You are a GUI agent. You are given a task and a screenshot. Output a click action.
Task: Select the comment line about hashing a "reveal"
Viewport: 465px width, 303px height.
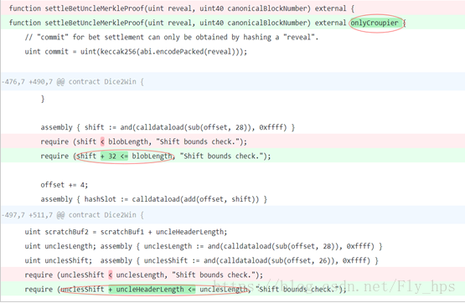(172, 38)
